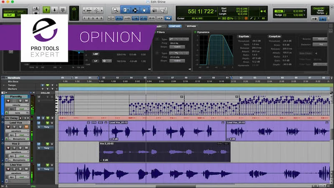Viewport: 334px width, 188px height.
Task: Select the Trim tool
Action: point(126,10)
